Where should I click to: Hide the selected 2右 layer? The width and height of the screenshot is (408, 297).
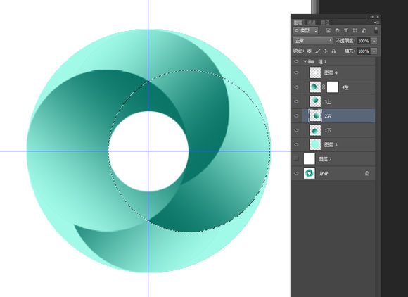(296, 116)
